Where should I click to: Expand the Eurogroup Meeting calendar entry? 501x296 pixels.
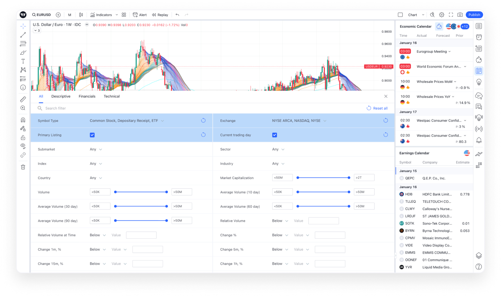[449, 52]
